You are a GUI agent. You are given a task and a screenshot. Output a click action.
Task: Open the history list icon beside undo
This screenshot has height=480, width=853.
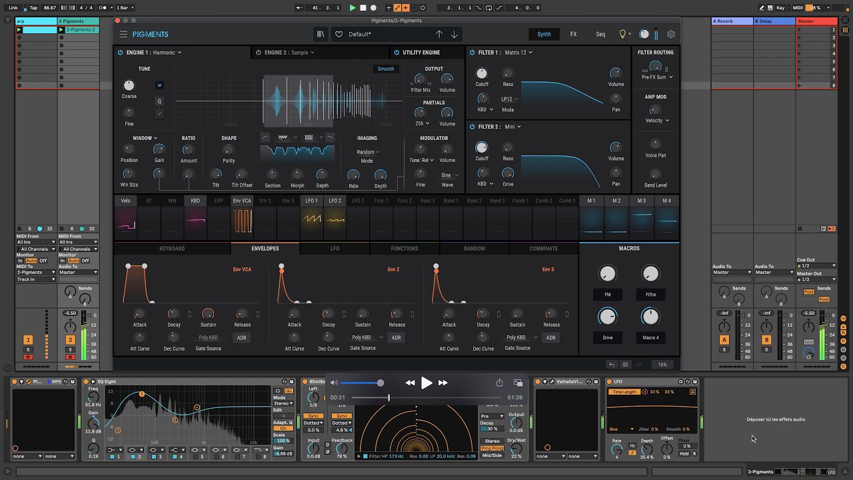(x=625, y=365)
